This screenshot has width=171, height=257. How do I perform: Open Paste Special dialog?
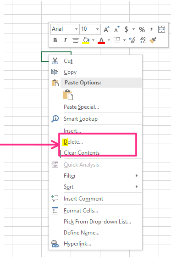tap(95, 107)
